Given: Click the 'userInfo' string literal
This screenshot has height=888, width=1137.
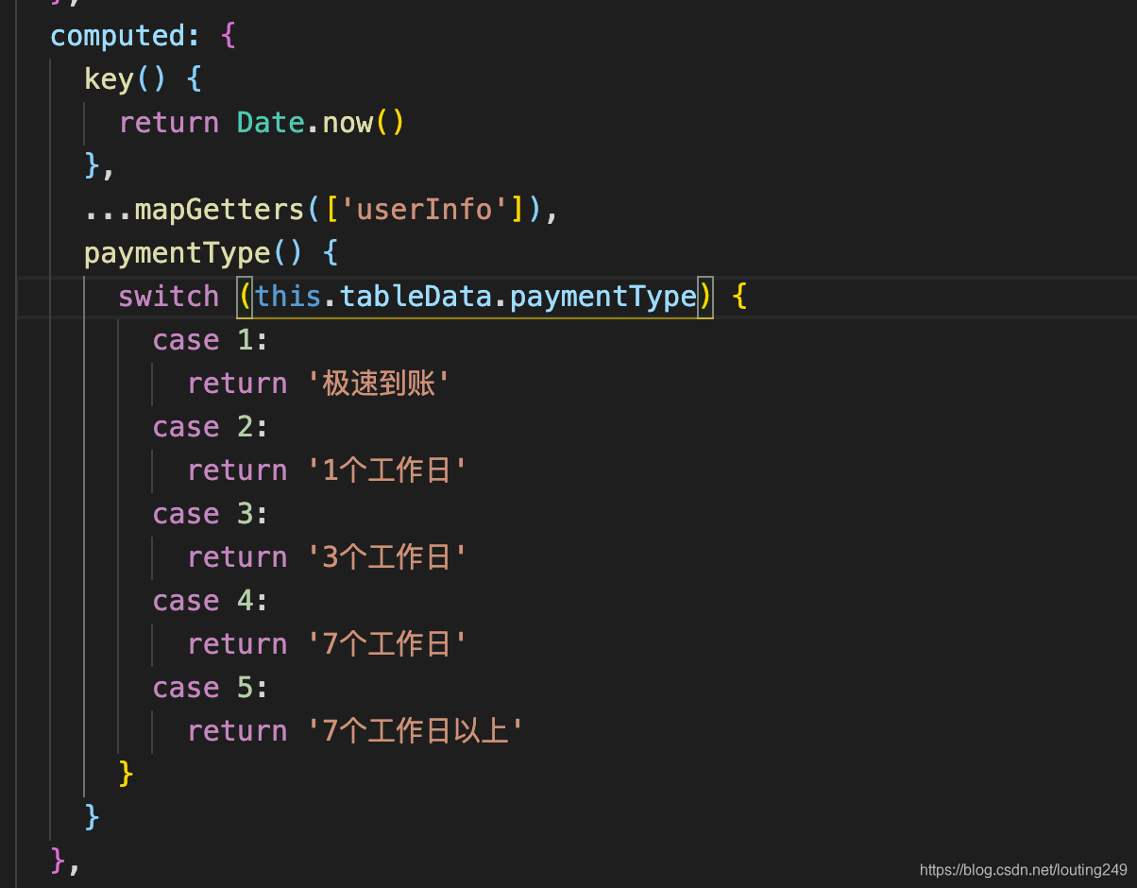Looking at the screenshot, I should [424, 210].
